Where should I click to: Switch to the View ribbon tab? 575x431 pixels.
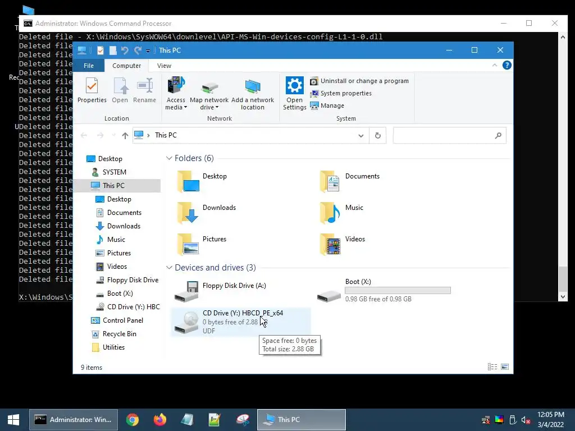(164, 66)
